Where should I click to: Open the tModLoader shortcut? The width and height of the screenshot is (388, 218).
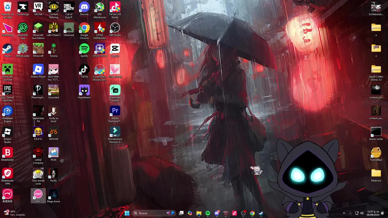point(23,51)
